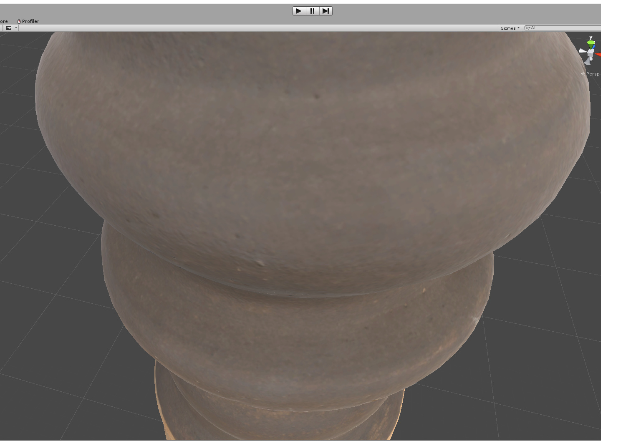Click the center cube of the orientation gizmo
This screenshot has width=641, height=441.
[x=591, y=53]
